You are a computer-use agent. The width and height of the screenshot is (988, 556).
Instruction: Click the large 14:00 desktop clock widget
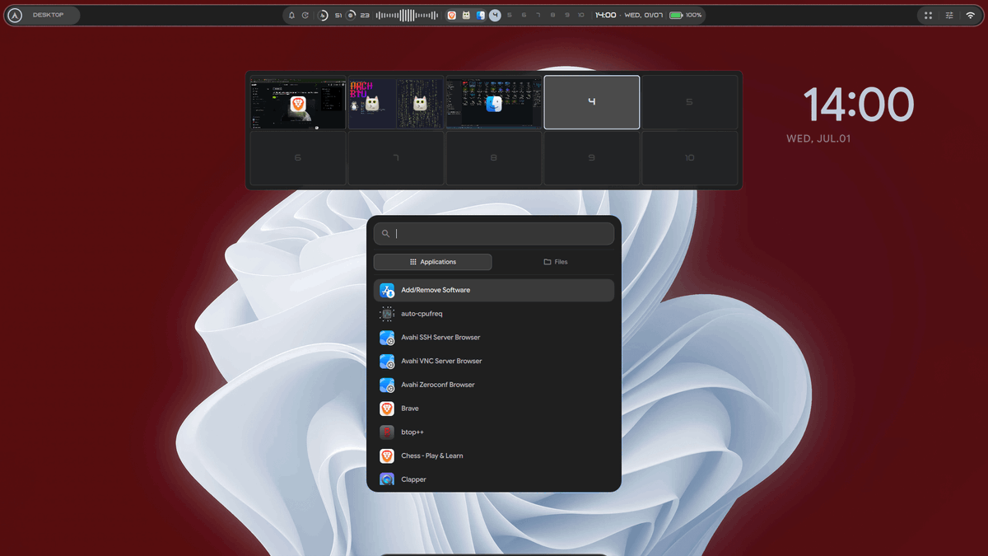859,105
